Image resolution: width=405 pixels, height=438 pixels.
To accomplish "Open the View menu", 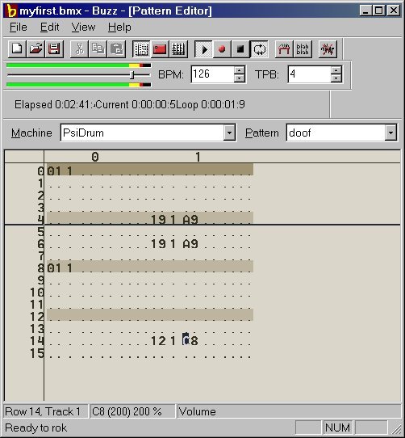I will [83, 27].
